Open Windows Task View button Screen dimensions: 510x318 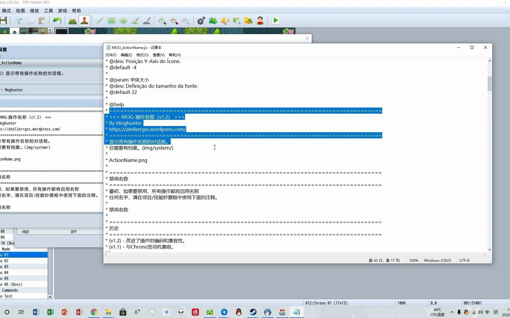point(21,312)
